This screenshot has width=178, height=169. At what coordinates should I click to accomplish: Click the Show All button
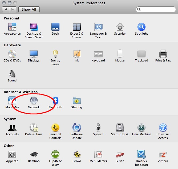coord(29,9)
